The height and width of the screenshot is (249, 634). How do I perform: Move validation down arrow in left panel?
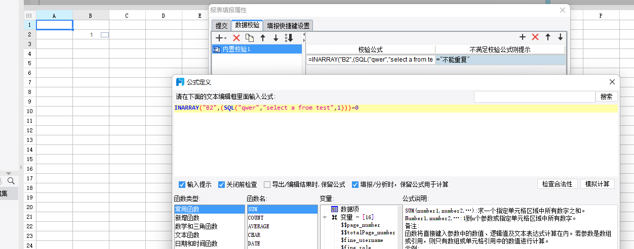(276, 38)
